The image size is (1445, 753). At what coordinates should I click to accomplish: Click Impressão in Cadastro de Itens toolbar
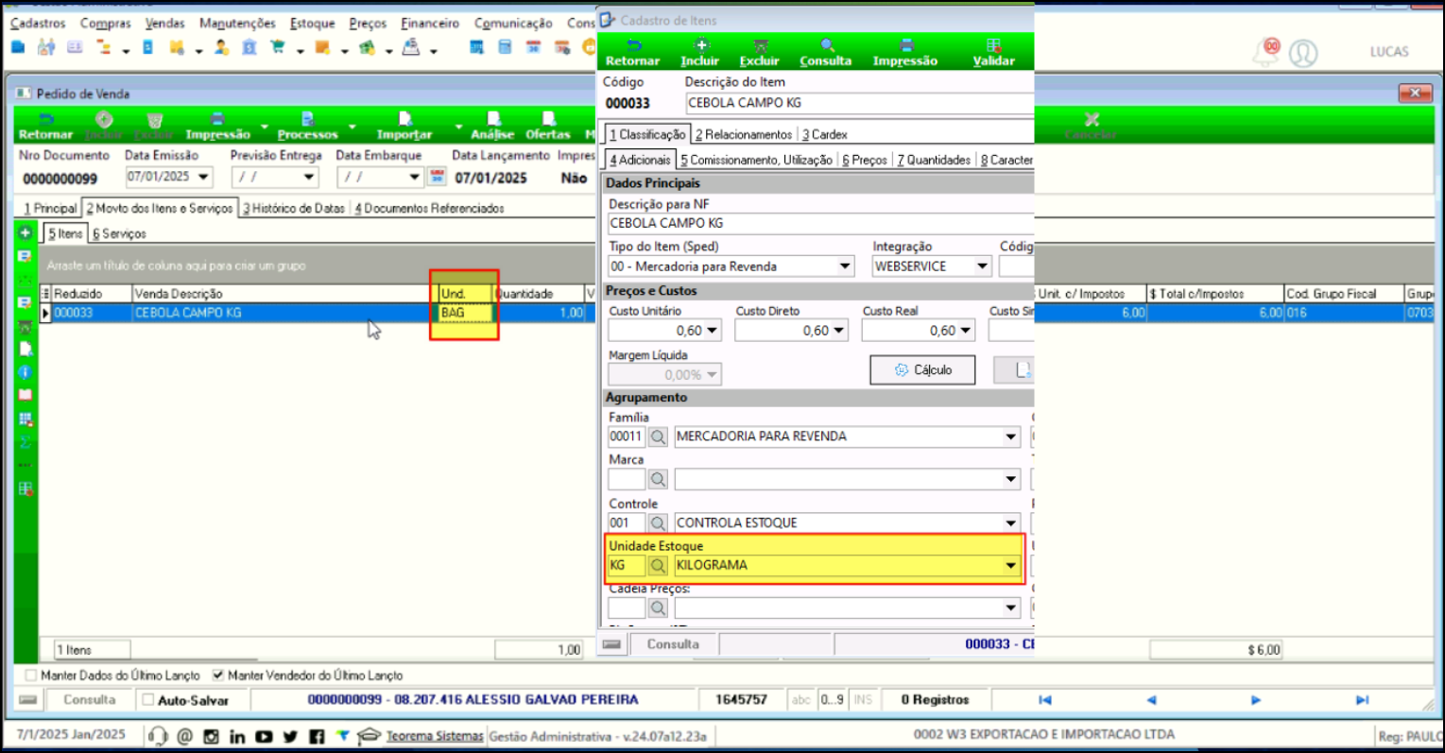(x=905, y=53)
